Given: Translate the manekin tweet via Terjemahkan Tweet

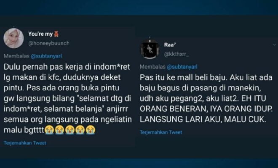Looking at the screenshot, I should [x=161, y=132].
